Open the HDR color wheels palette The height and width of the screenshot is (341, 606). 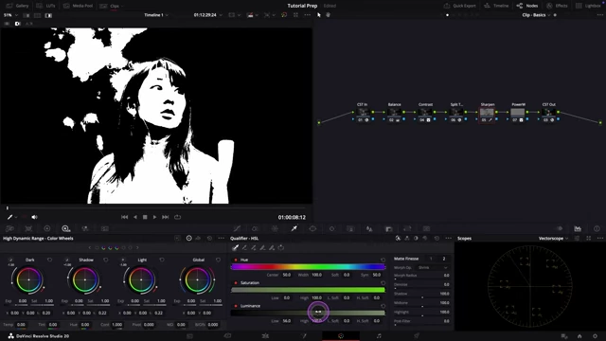pyautogui.click(x=65, y=228)
